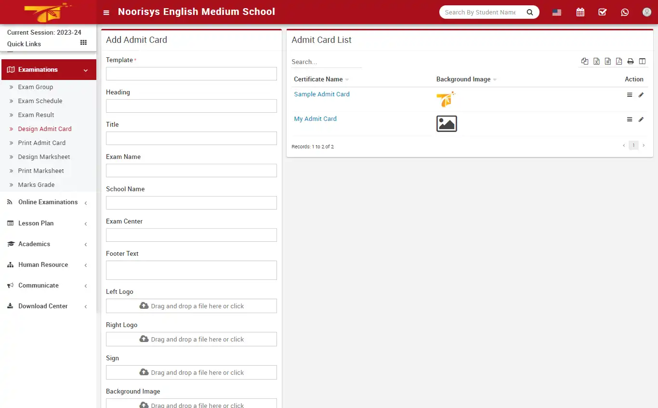Sort the Certificate Name column
The image size is (658, 408).
[x=347, y=79]
